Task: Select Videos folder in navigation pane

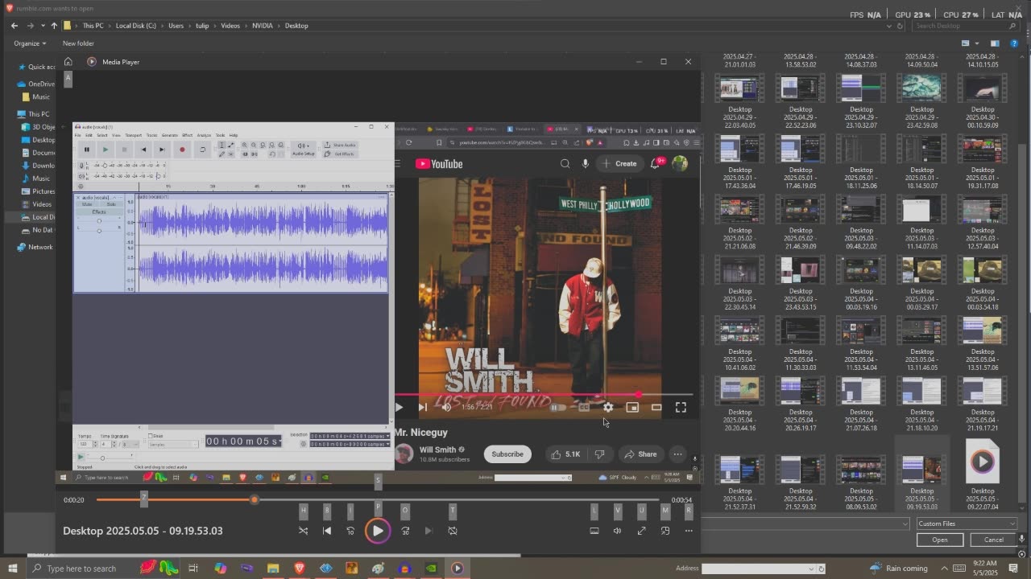Action: tap(36, 204)
